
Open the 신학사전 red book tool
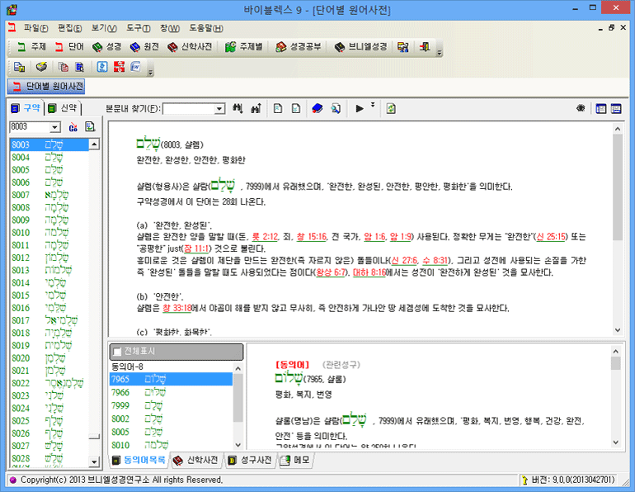tap(190, 47)
